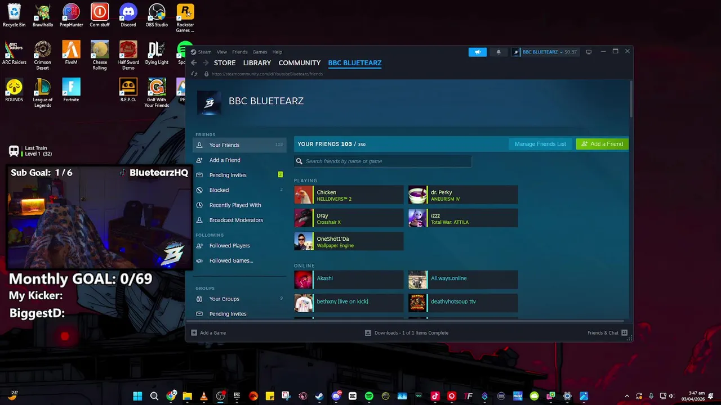The image size is (721, 405).
Task: Click the Downloads tray icon in Steam footer
Action: [x=368, y=332]
